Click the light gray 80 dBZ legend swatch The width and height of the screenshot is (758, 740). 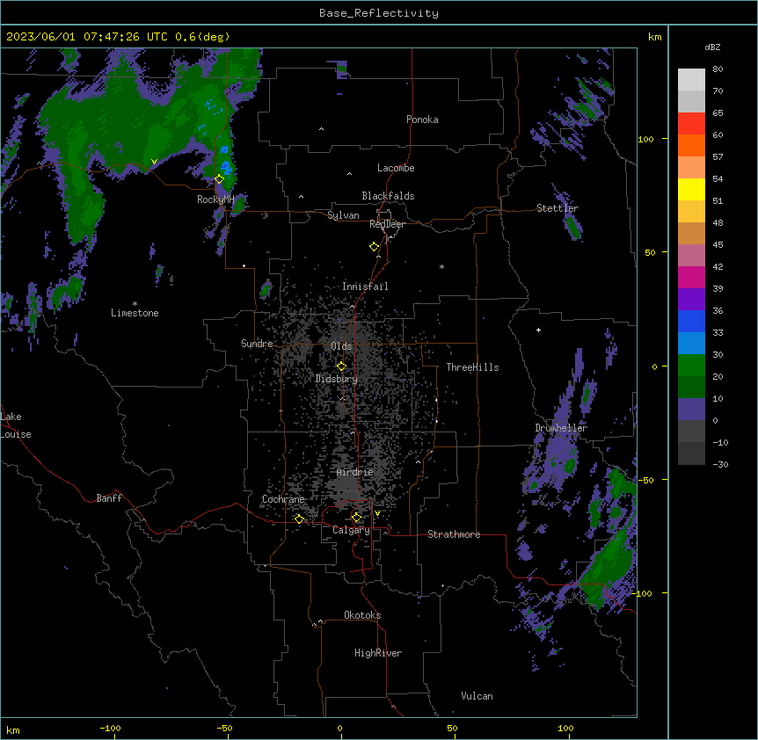(691, 80)
